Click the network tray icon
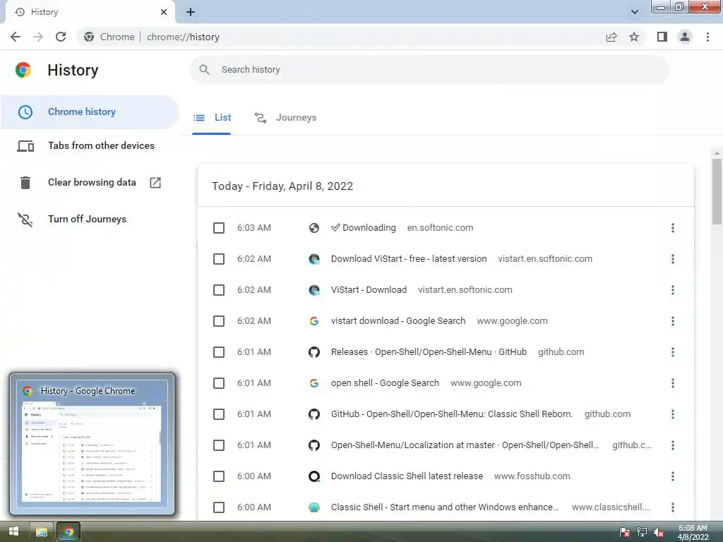723x542 pixels. click(x=641, y=532)
